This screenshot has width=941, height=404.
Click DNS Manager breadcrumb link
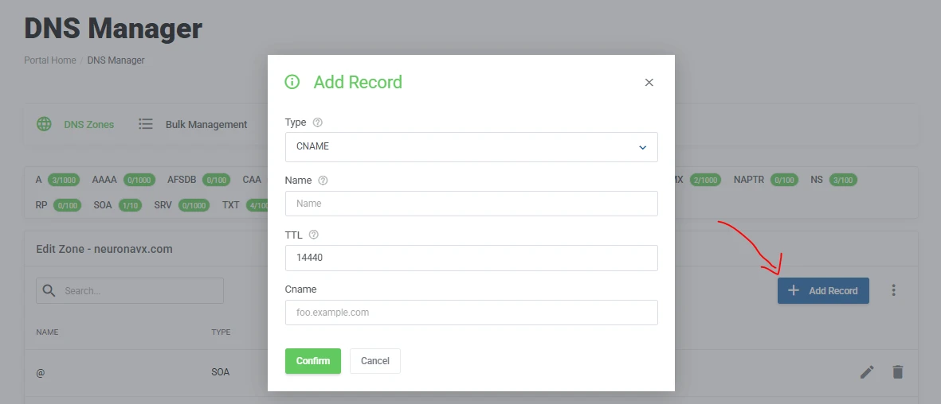[x=116, y=60]
